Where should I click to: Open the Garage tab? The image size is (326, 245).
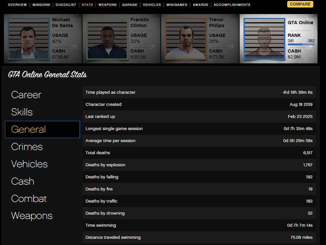[x=130, y=5]
